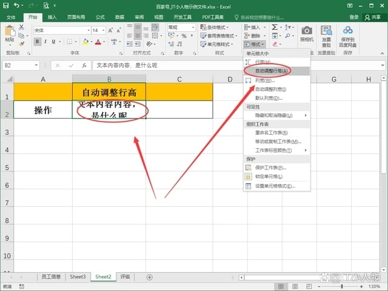Open the number format 常规 dropdown
The width and height of the screenshot is (388, 291).
point(193,27)
